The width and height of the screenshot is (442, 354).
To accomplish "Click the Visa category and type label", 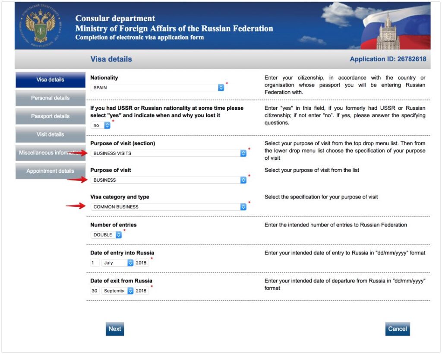I will 120,197.
